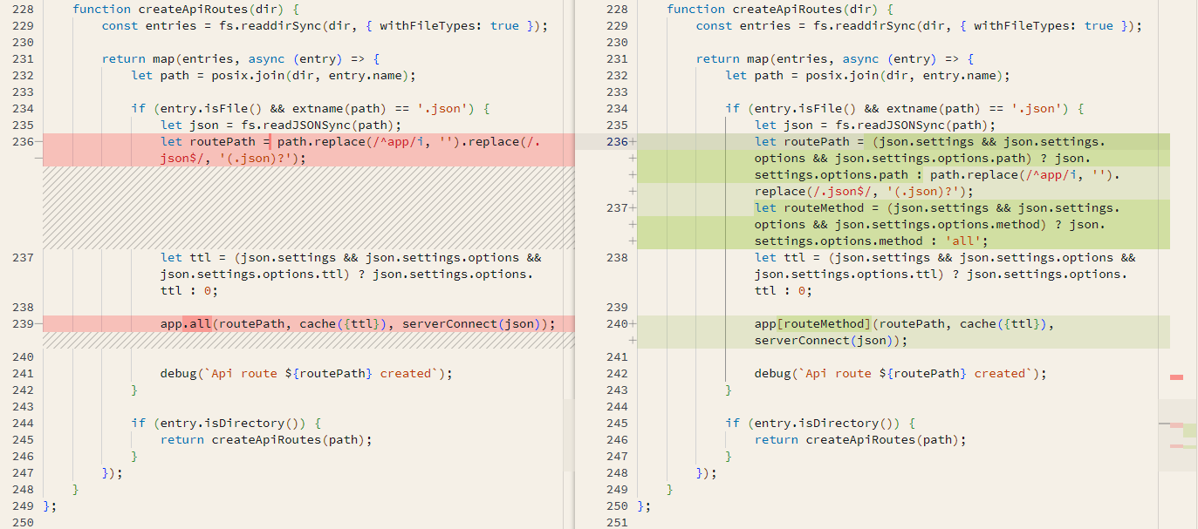This screenshot has height=529, width=1198.
Task: Click 'let ttl = (json.settings' line in left pane
Action: 351,257
